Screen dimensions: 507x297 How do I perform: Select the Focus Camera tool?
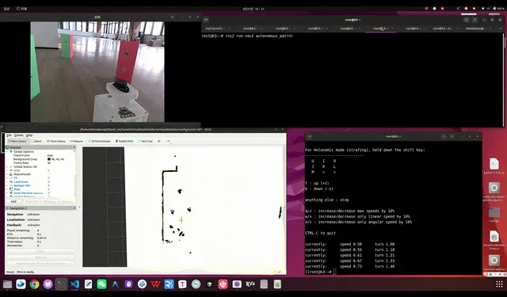56,141
